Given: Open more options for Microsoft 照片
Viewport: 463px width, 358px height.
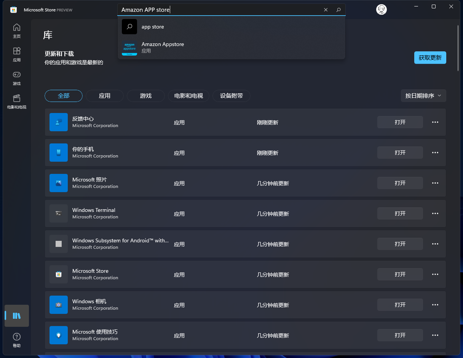Looking at the screenshot, I should [435, 183].
